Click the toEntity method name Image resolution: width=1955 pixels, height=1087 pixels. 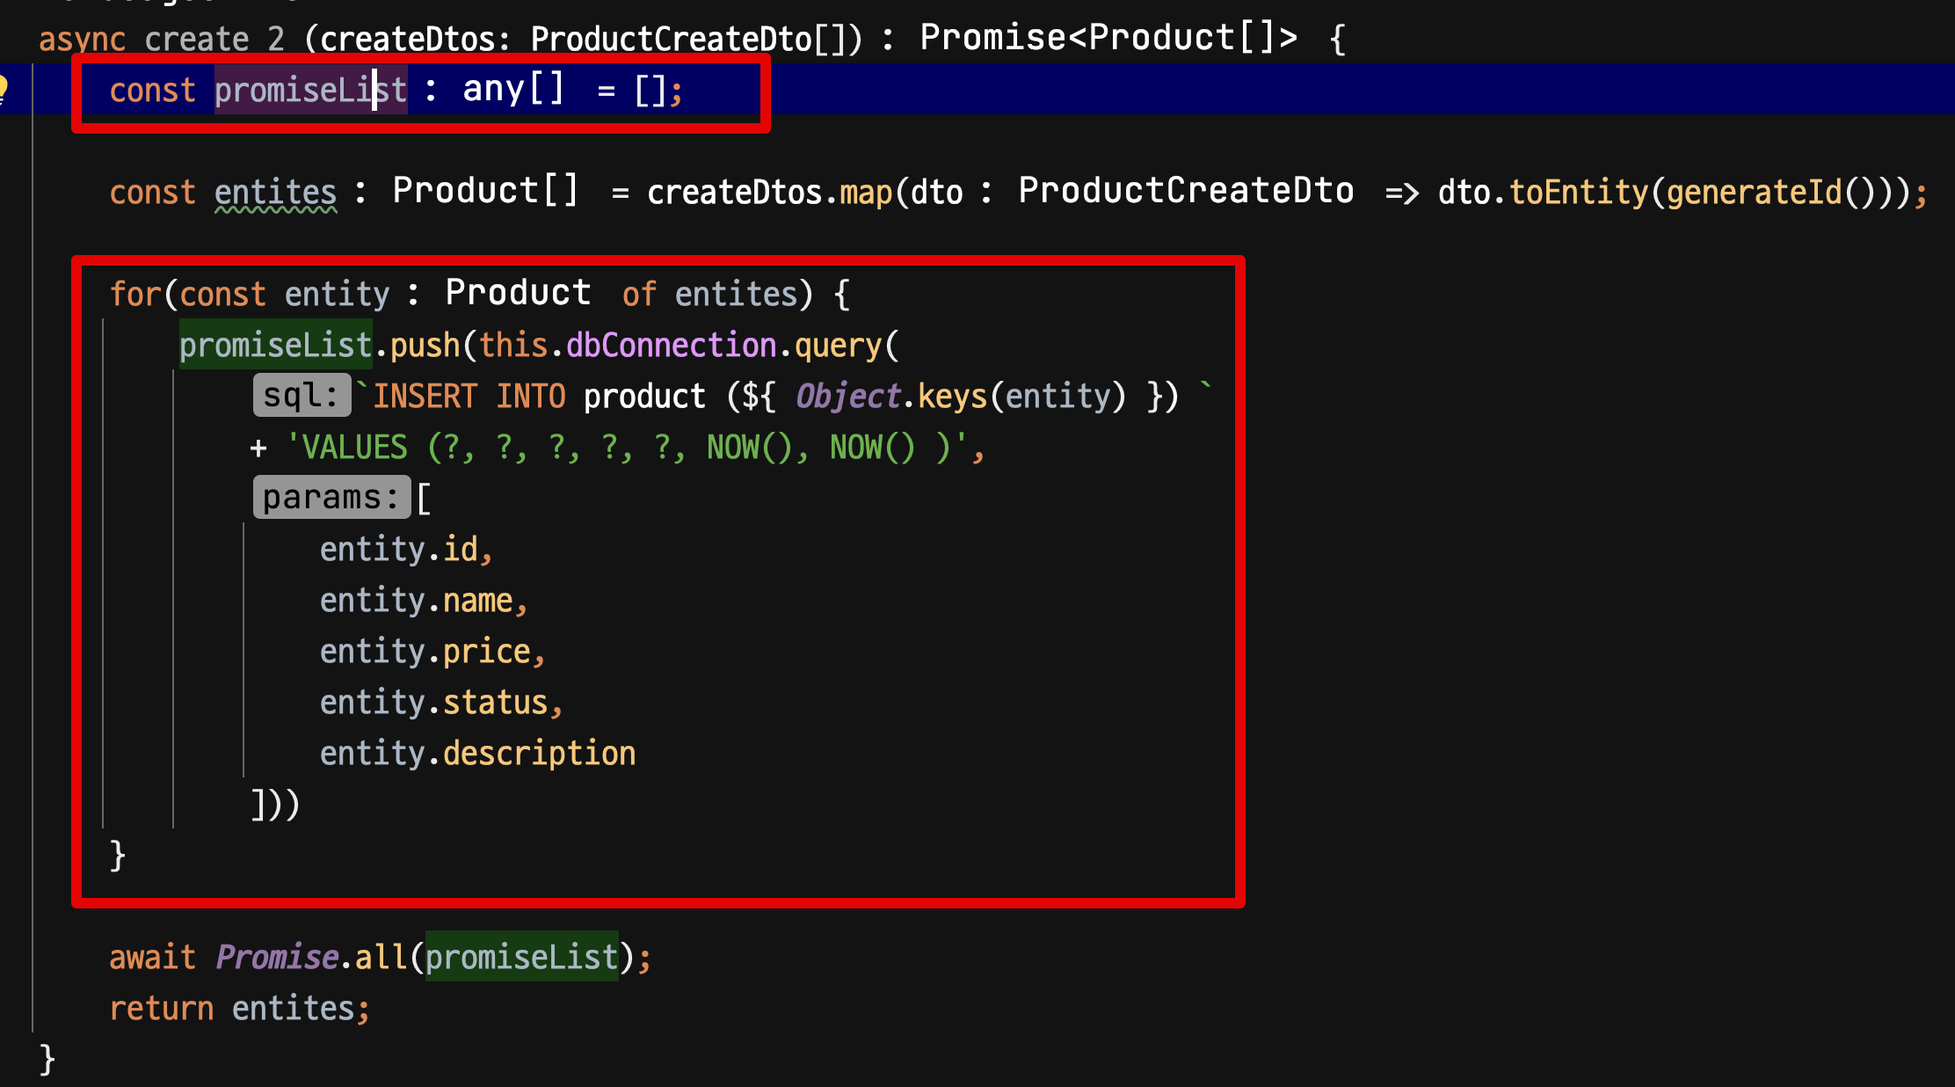pyautogui.click(x=1578, y=192)
